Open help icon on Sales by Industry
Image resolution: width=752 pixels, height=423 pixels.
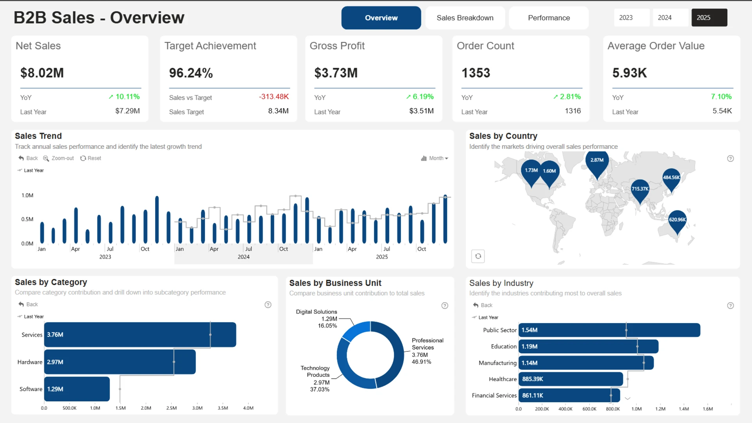730,305
